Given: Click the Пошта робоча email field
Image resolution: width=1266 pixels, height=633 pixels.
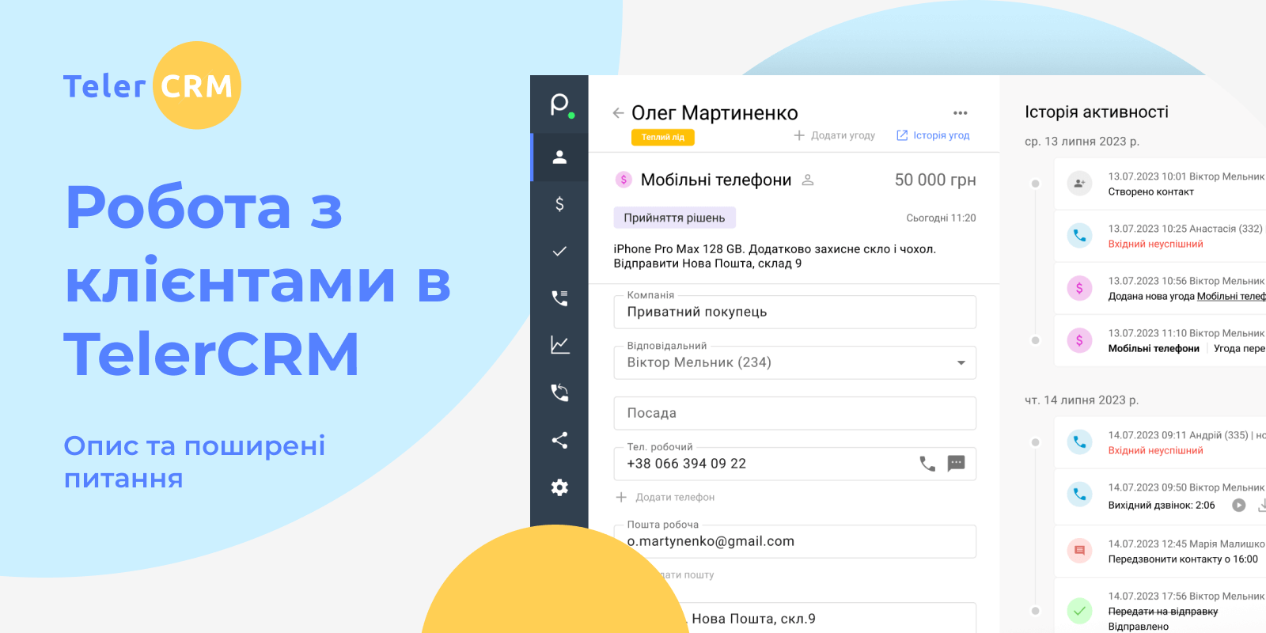Looking at the screenshot, I should point(794,541).
